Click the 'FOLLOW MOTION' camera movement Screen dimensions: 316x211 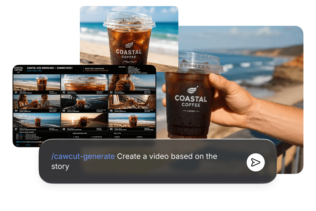point(96,137)
